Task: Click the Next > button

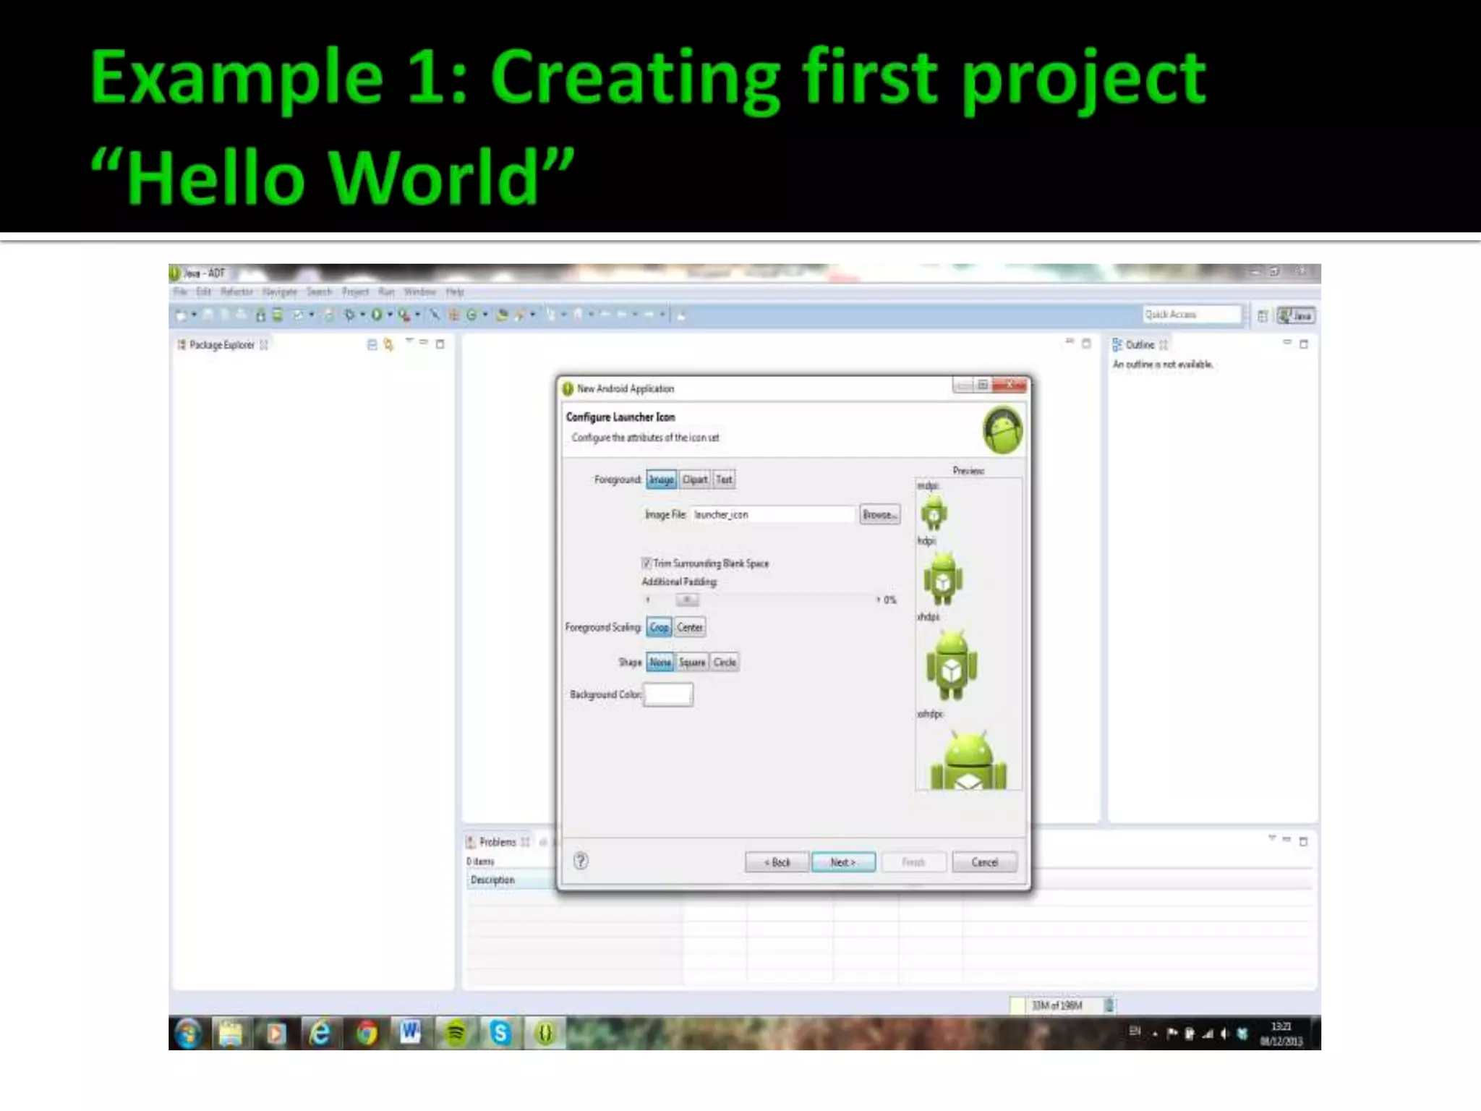Action: [842, 862]
